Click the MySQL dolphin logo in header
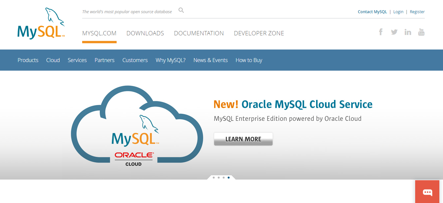 tap(41, 24)
